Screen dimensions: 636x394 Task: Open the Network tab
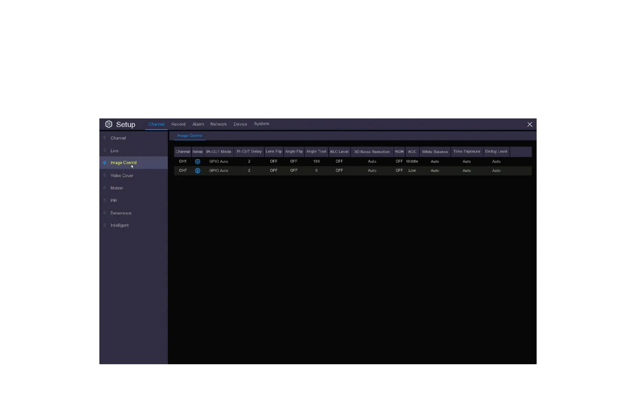(218, 124)
